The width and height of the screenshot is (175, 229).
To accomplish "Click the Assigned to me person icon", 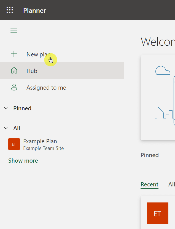I will 14,87.
